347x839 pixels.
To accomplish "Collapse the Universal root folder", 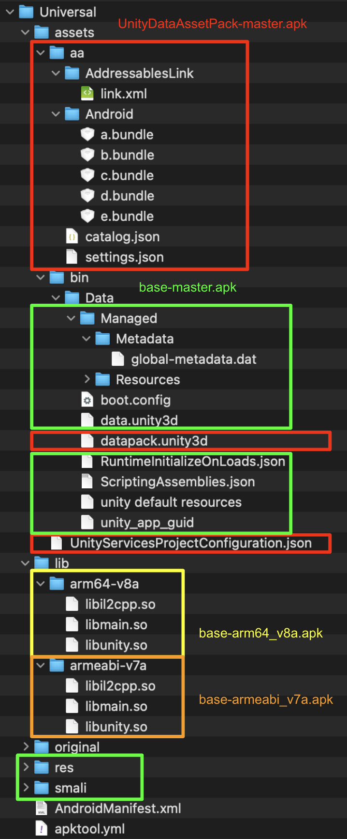I will point(9,12).
